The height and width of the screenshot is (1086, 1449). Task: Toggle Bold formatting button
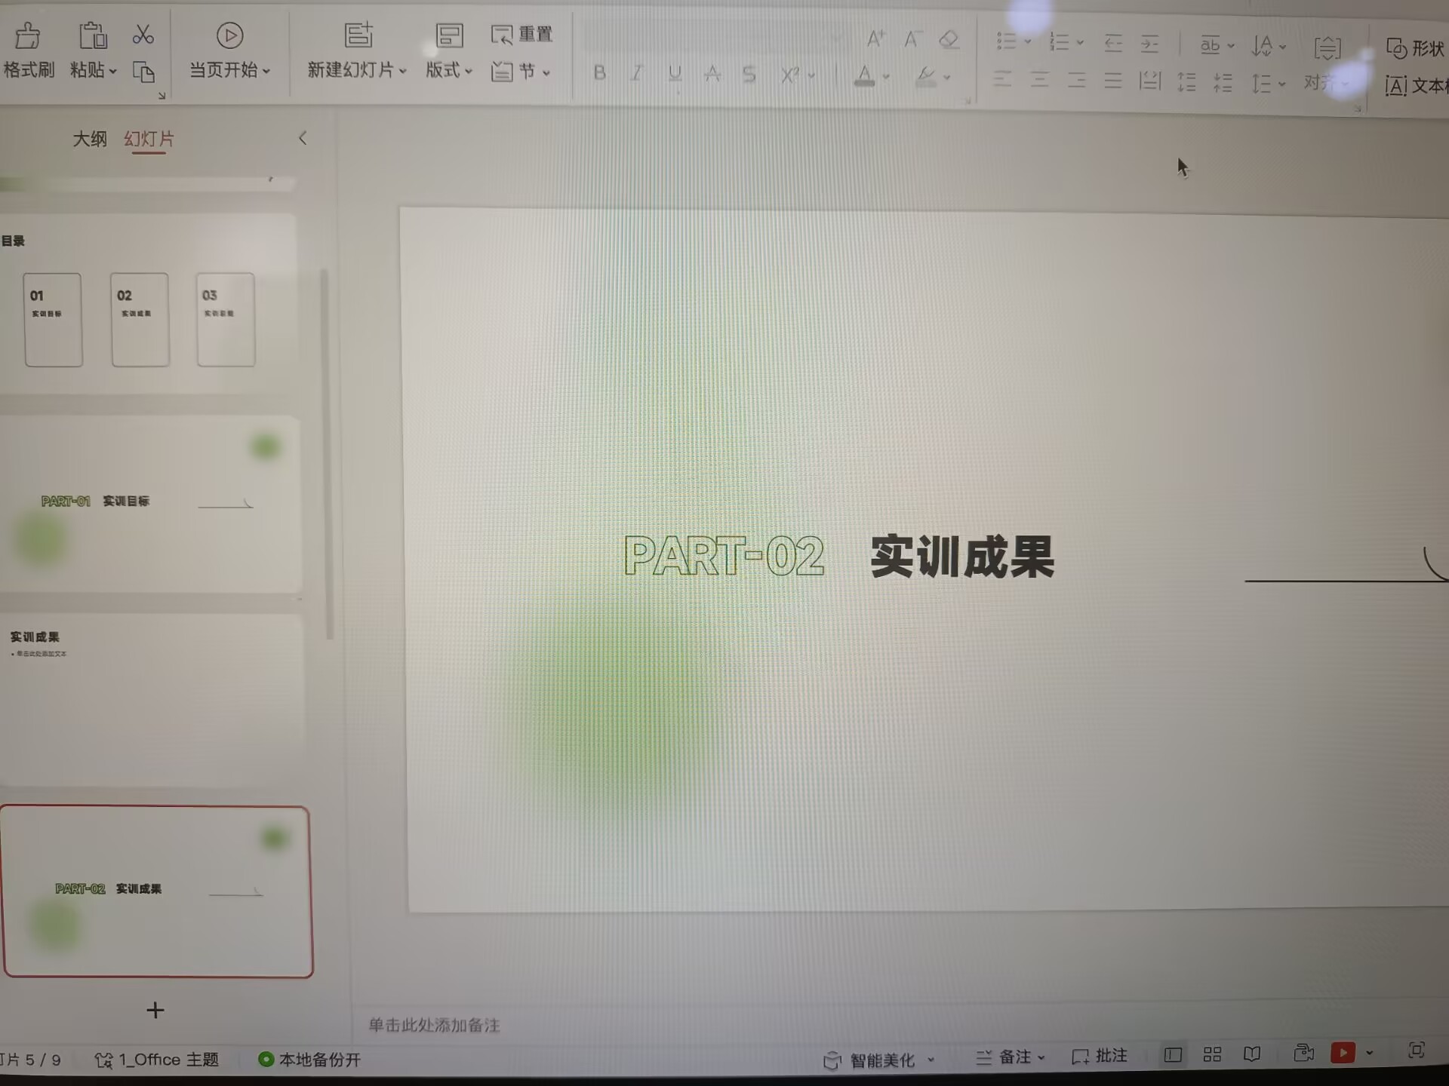click(599, 73)
